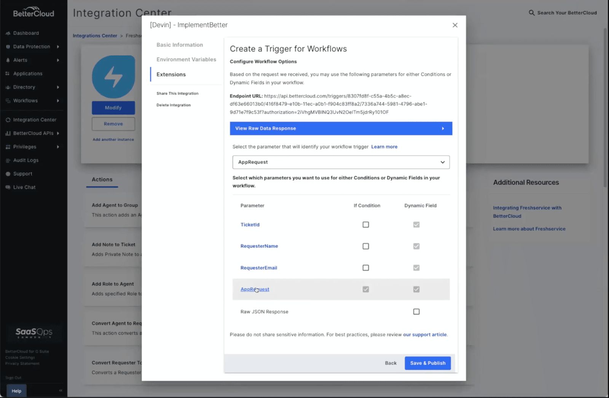Screen dimensions: 609x398
Task: Expand BetterCloud APIs submenu arrow
Action: point(58,133)
